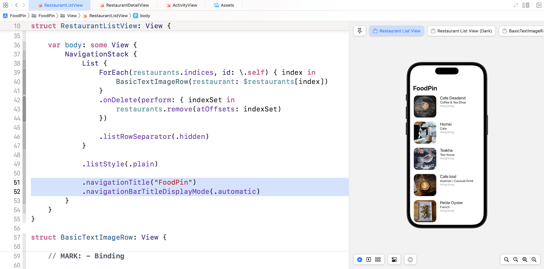The width and height of the screenshot is (544, 269).
Task: Open the preview variants grid
Action: 378,260
